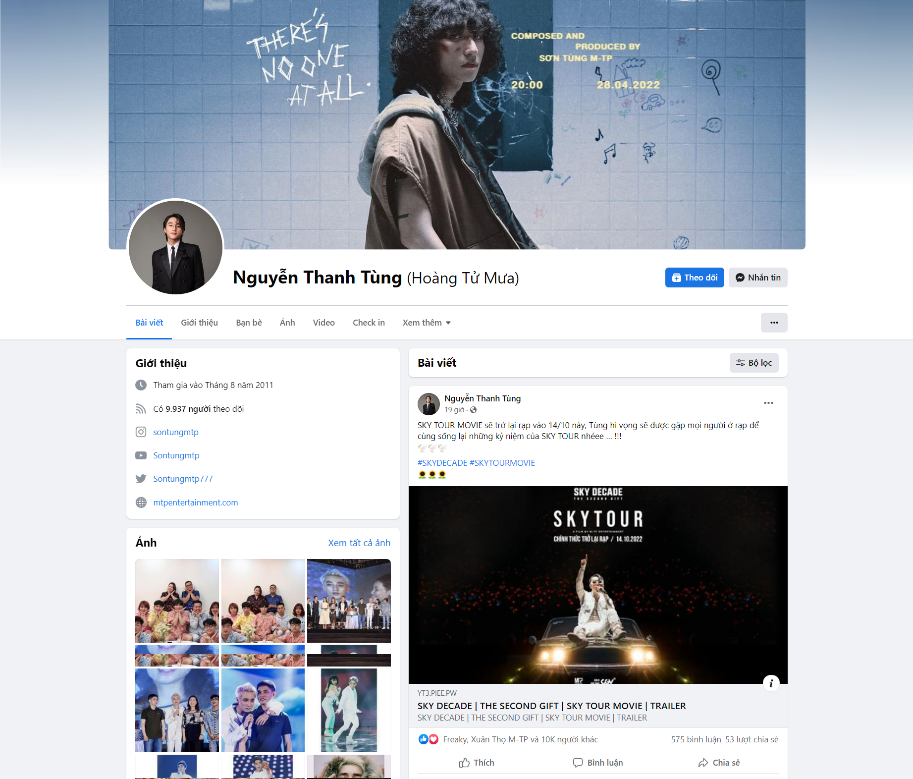The height and width of the screenshot is (779, 913).
Task: Click the public globe privacy icon
Action: 474,410
